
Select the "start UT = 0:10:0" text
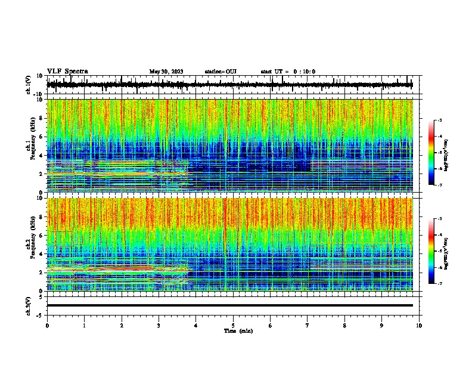288,72
